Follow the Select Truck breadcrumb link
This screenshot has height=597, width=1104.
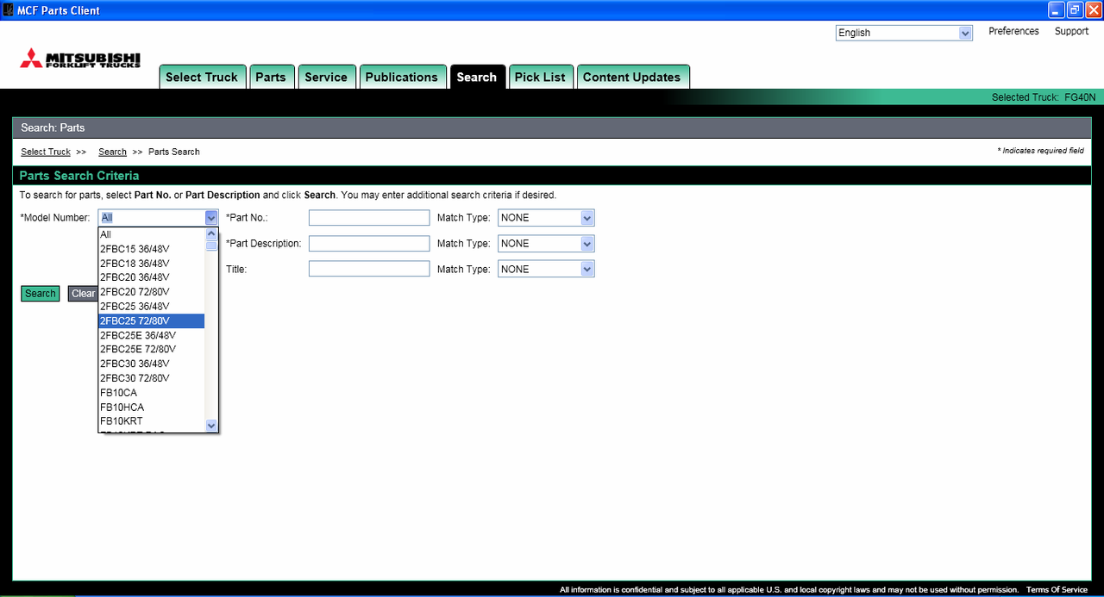pyautogui.click(x=46, y=152)
